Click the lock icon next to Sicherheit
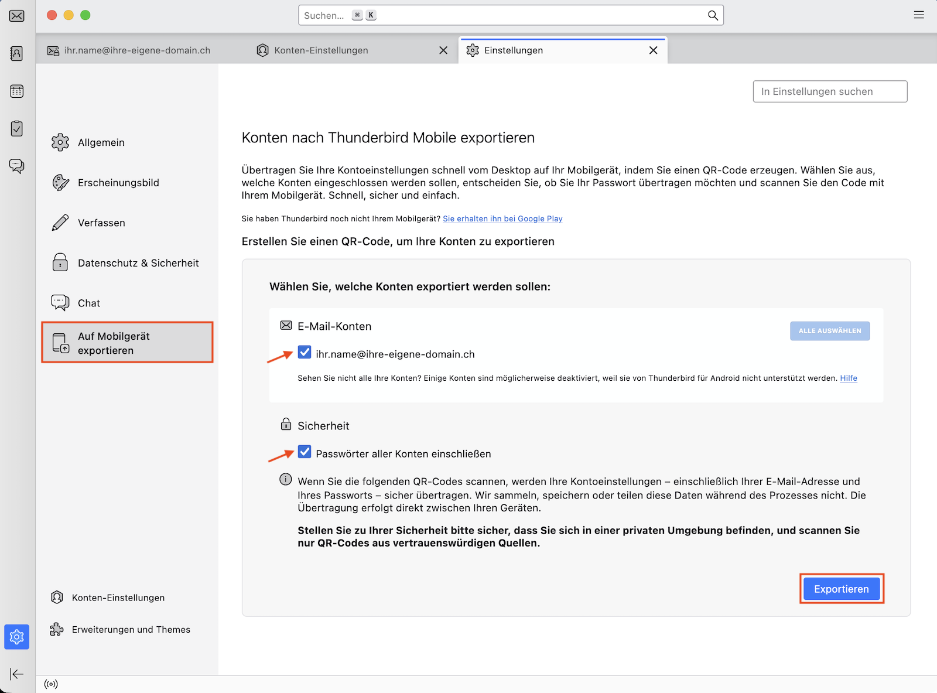Screen dimensions: 937x693 click(286, 424)
